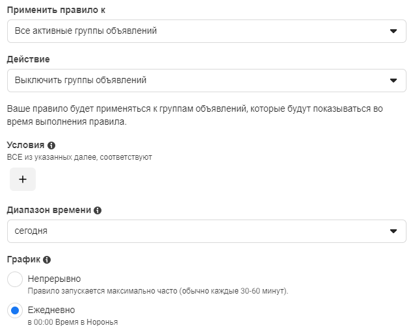Open the Применить правило к dropdown
413x328 pixels.
click(x=207, y=31)
